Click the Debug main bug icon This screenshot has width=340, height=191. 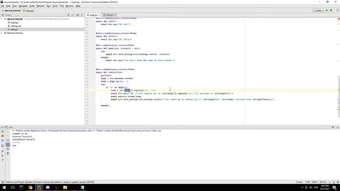point(331,11)
